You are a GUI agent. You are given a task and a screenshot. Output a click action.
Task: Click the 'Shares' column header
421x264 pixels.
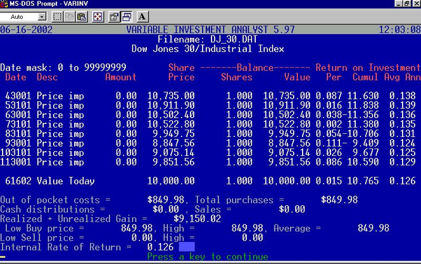[x=237, y=77]
